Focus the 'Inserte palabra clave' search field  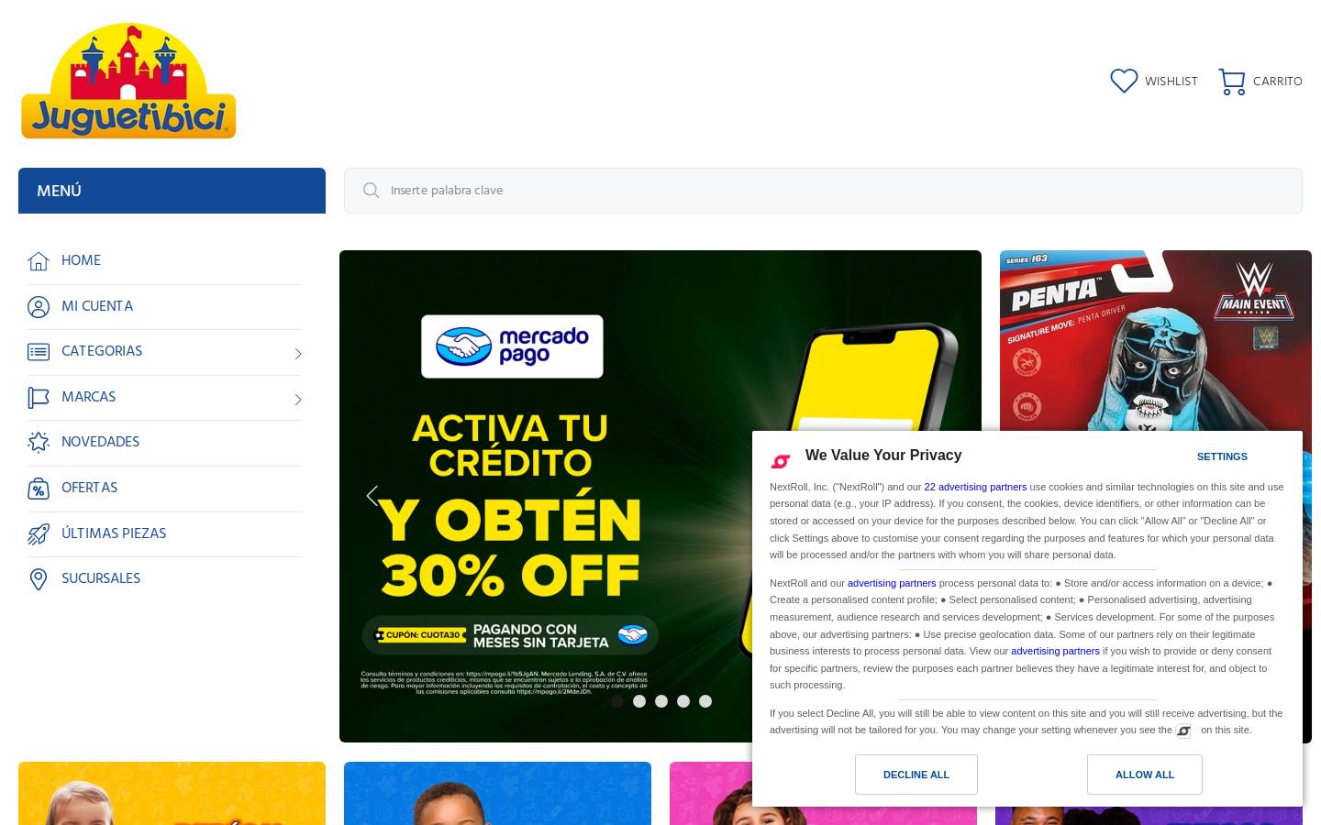823,191
